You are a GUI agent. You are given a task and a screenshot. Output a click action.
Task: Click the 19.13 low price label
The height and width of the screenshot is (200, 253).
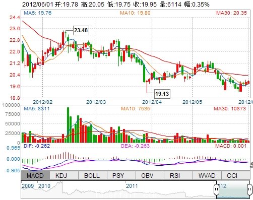pyautogui.click(x=162, y=94)
